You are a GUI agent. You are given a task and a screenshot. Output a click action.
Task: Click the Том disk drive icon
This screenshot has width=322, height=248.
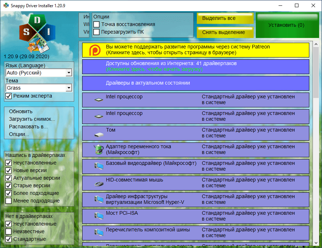99,135
